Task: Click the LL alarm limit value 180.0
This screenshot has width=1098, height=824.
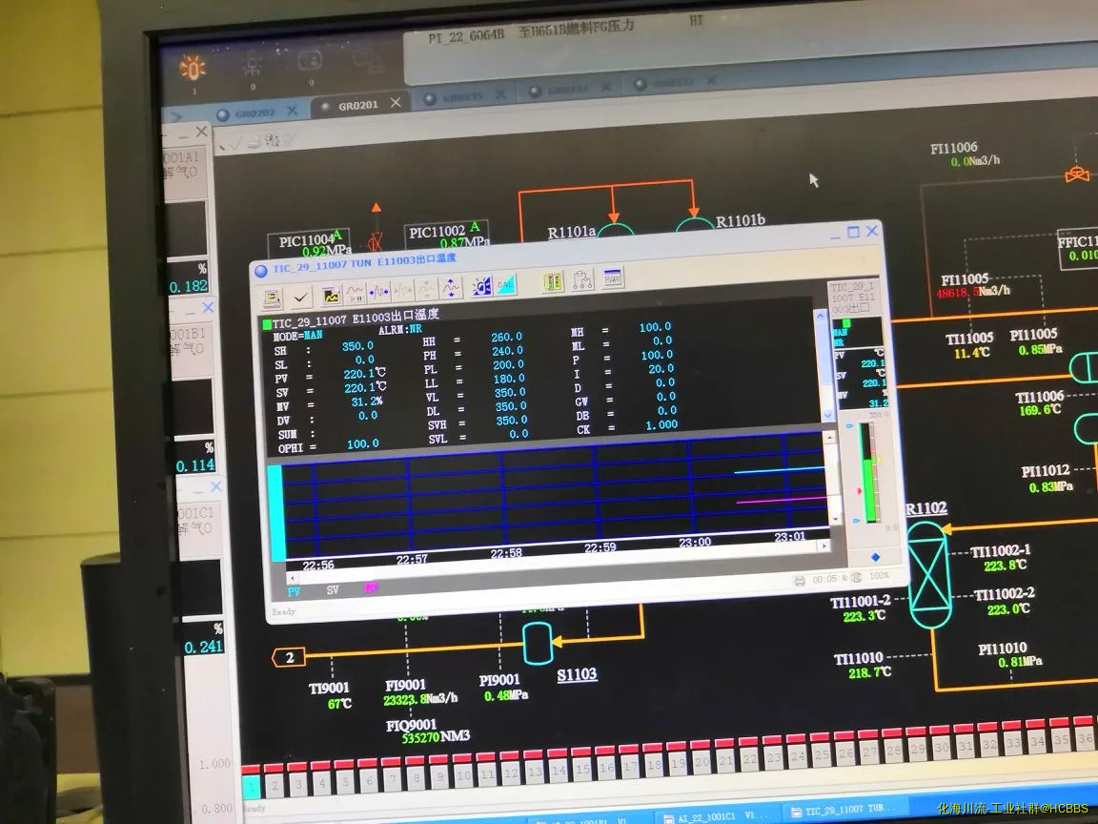Action: (x=509, y=379)
